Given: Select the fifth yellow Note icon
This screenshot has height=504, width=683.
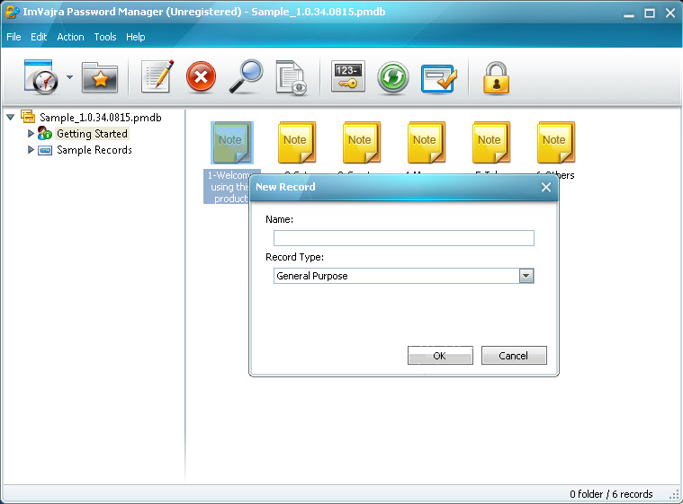Looking at the screenshot, I should click(491, 142).
